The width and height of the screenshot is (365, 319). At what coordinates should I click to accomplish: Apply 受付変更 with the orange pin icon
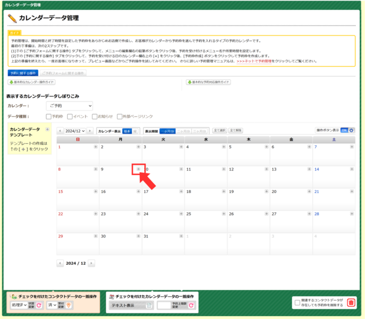pyautogui.click(x=68, y=305)
